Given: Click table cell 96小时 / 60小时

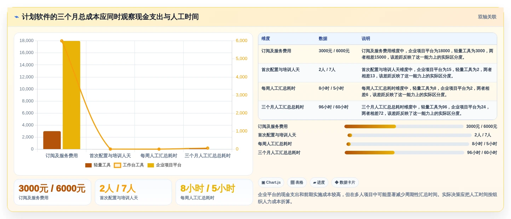Looking at the screenshot, I should (x=333, y=107).
